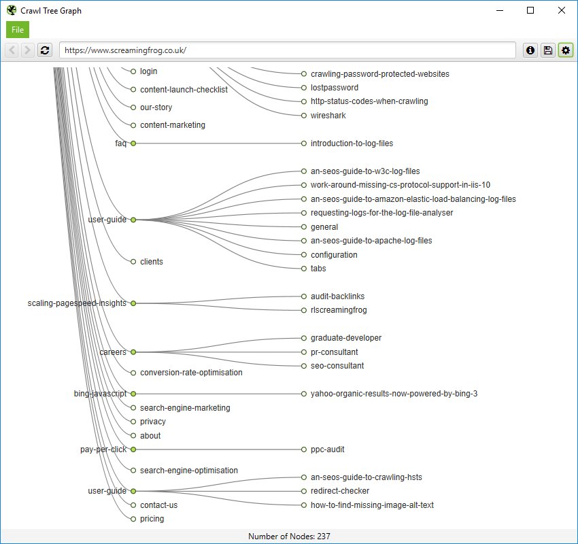
Task: Refresh the crawl tree graph
Action: coord(44,50)
